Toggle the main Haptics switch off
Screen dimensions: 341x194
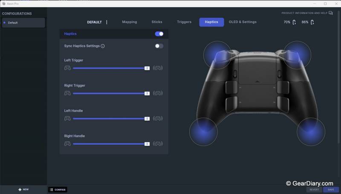click(x=159, y=34)
